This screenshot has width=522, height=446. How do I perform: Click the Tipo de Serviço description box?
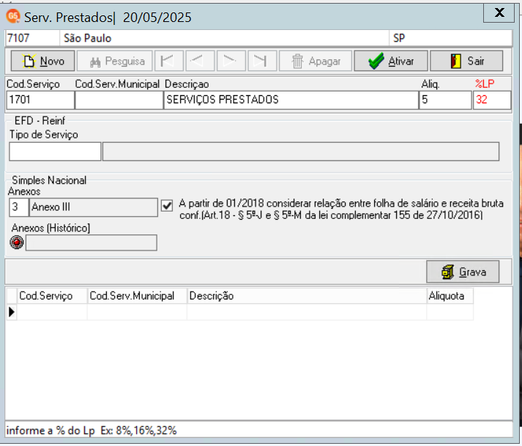click(x=301, y=152)
